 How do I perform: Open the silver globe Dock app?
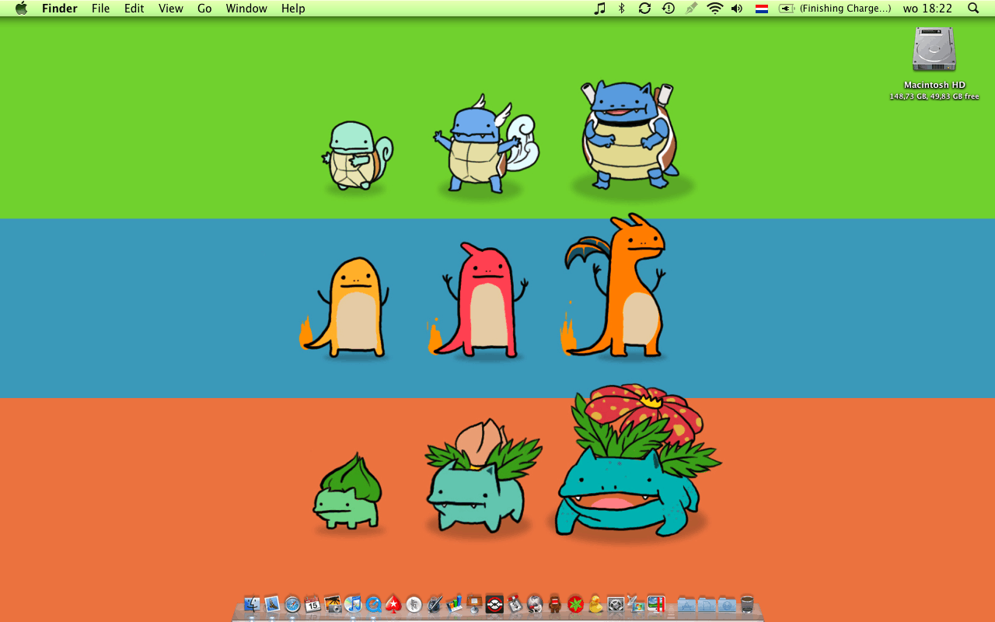tap(535, 603)
